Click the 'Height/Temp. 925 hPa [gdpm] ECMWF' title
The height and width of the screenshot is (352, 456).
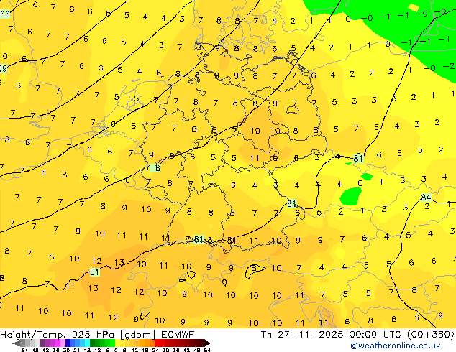point(97,334)
